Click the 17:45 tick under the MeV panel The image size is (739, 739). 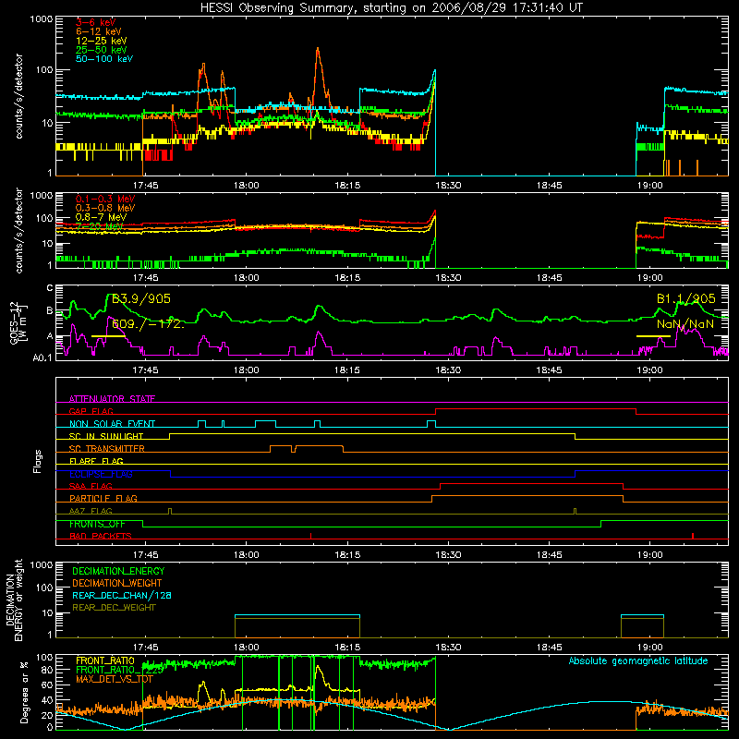coord(146,278)
